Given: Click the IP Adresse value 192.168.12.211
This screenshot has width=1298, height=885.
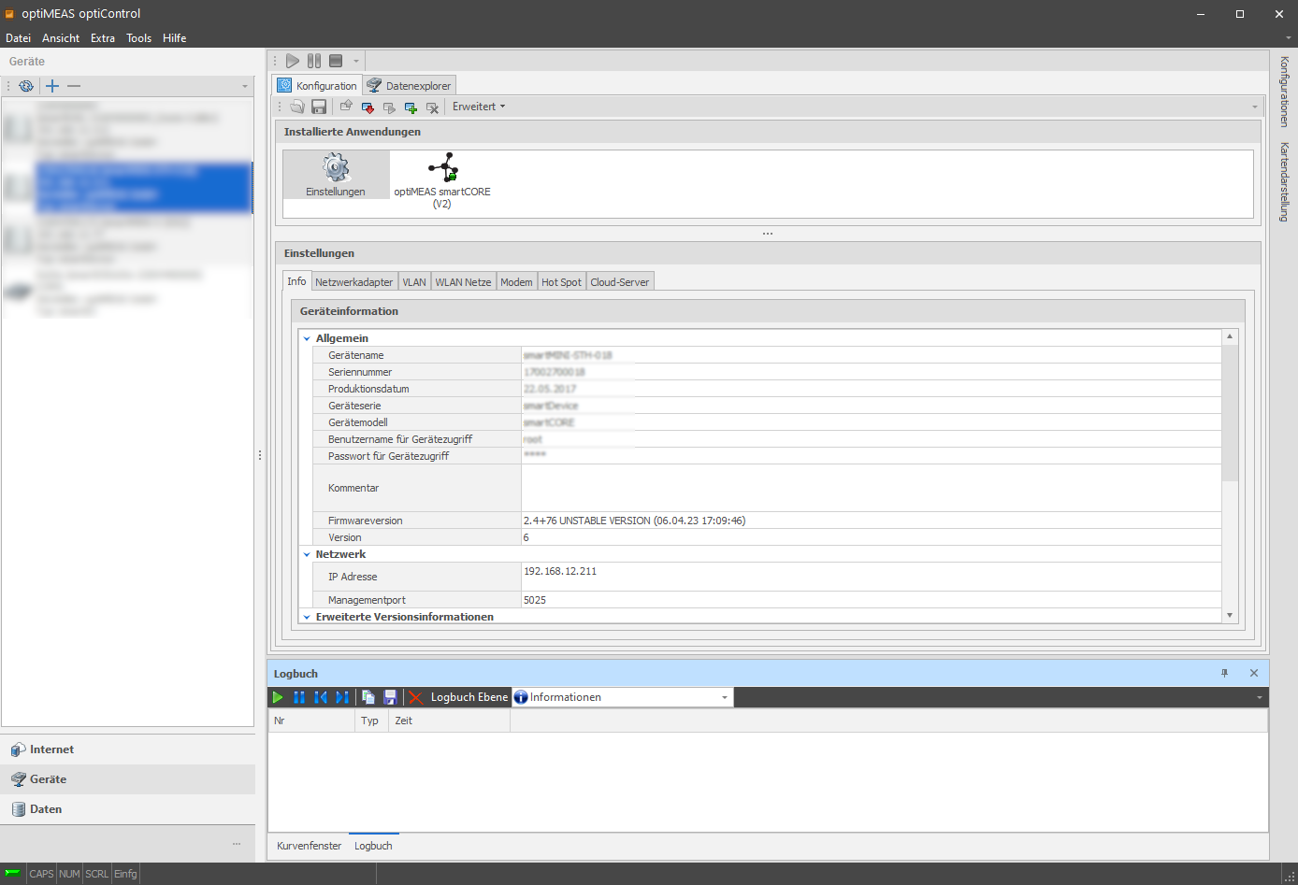Looking at the screenshot, I should tap(560, 571).
